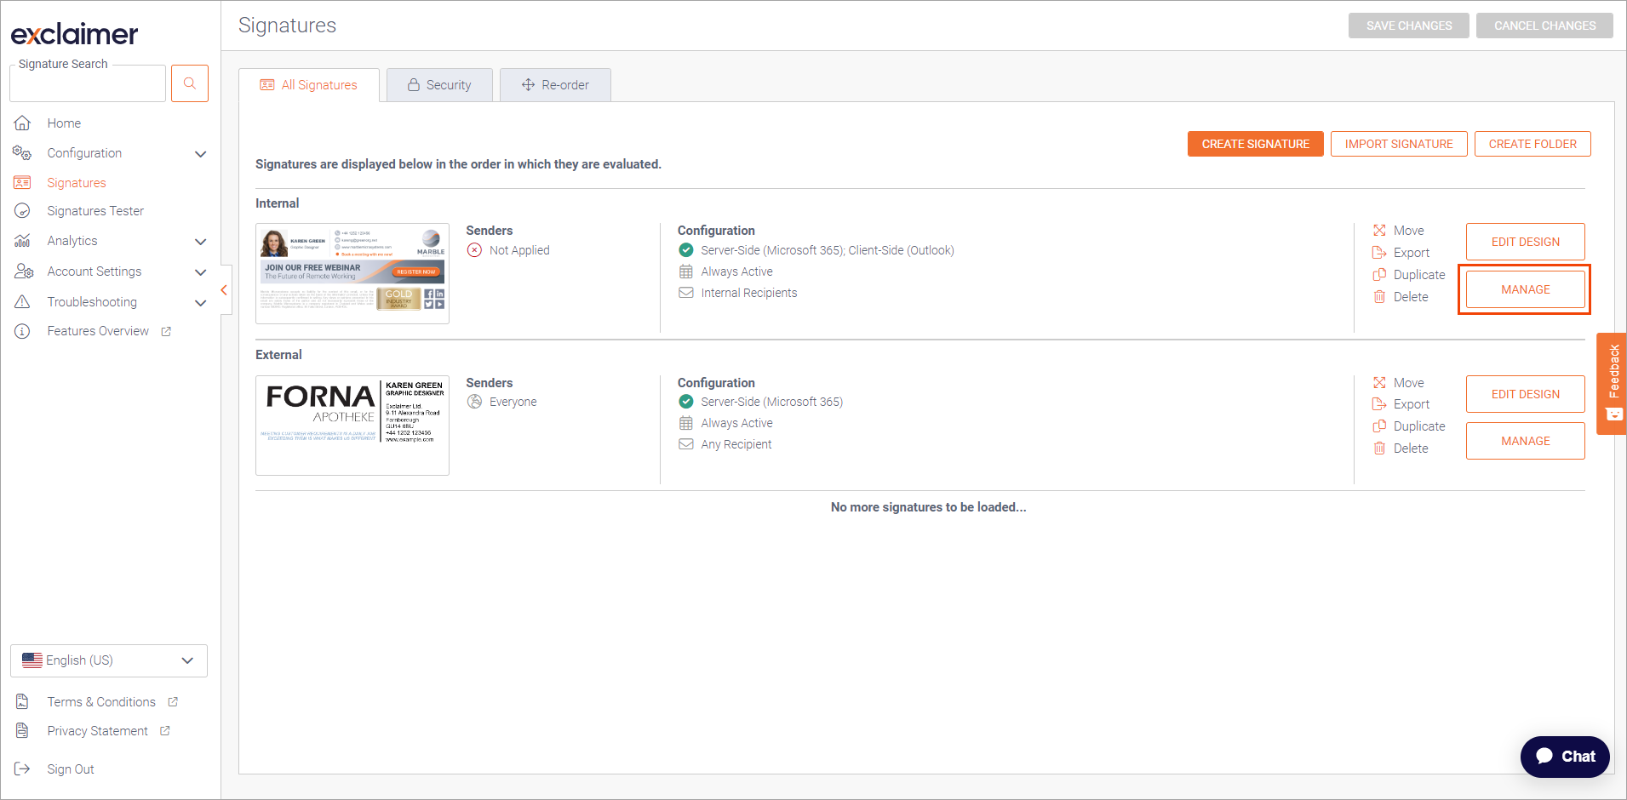Open the English (US) language dropdown
Viewport: 1627px width, 800px height.
[109, 660]
